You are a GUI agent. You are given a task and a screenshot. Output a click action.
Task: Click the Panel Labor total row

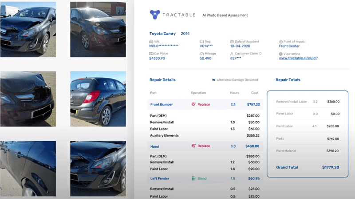coord(308,114)
